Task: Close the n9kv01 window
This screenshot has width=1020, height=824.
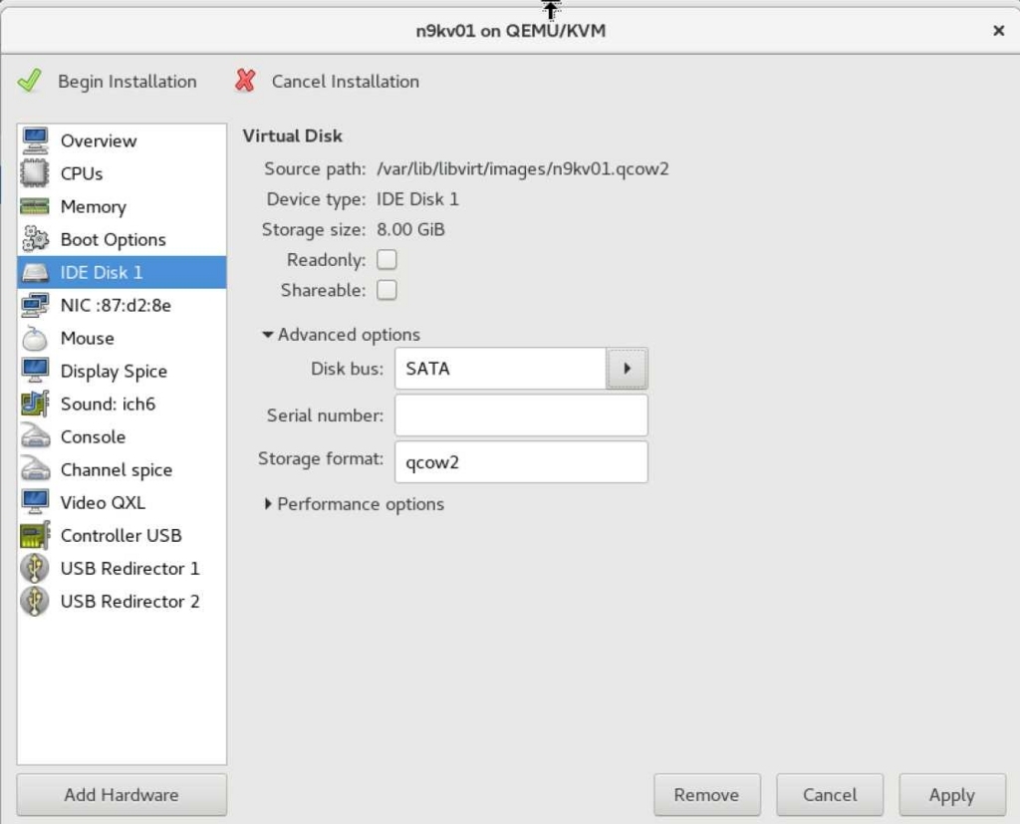Action: click(998, 31)
